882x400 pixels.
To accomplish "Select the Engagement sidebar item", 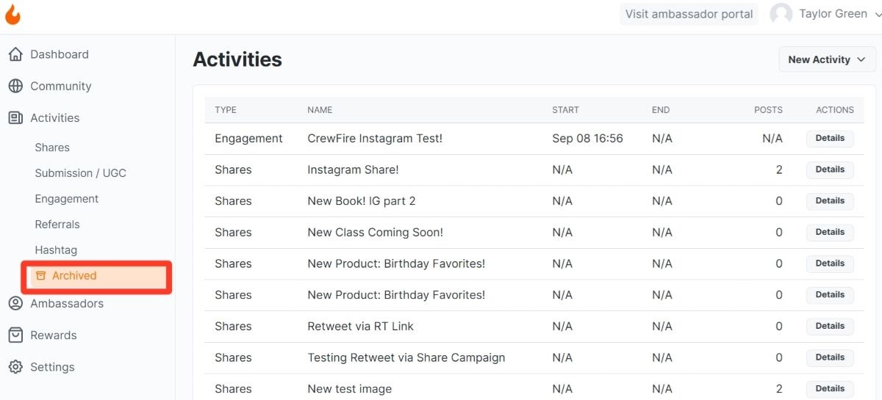I will (x=67, y=199).
